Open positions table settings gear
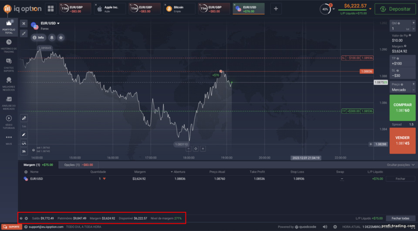The height and width of the screenshot is (231, 418). pyautogui.click(x=26, y=172)
